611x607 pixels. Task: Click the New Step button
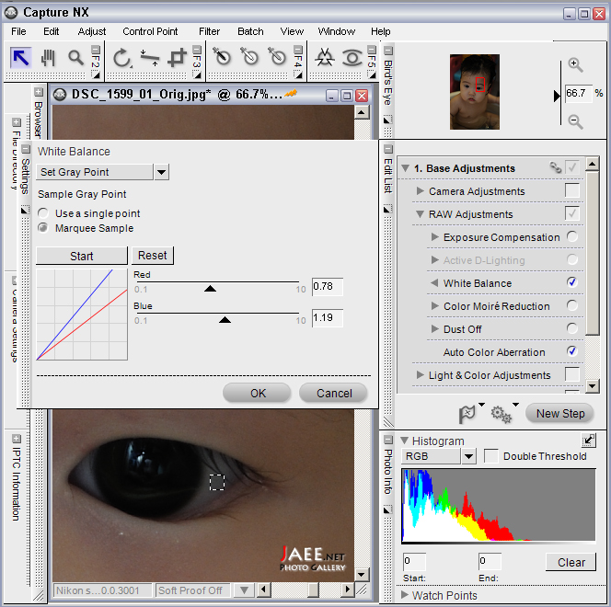560,414
